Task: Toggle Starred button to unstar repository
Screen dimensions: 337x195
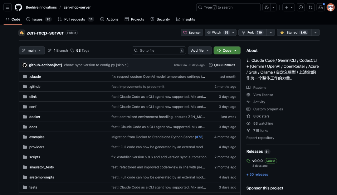Action: 294,33
